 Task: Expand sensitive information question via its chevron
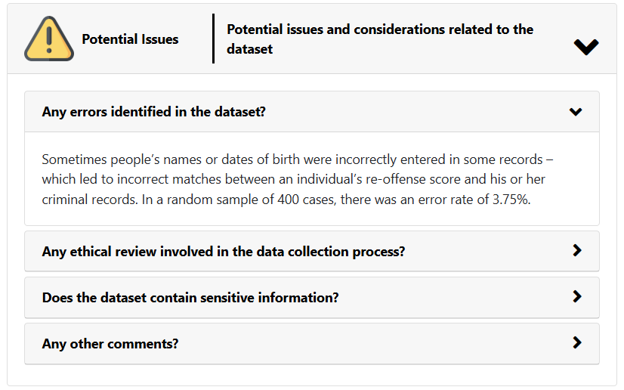point(577,296)
